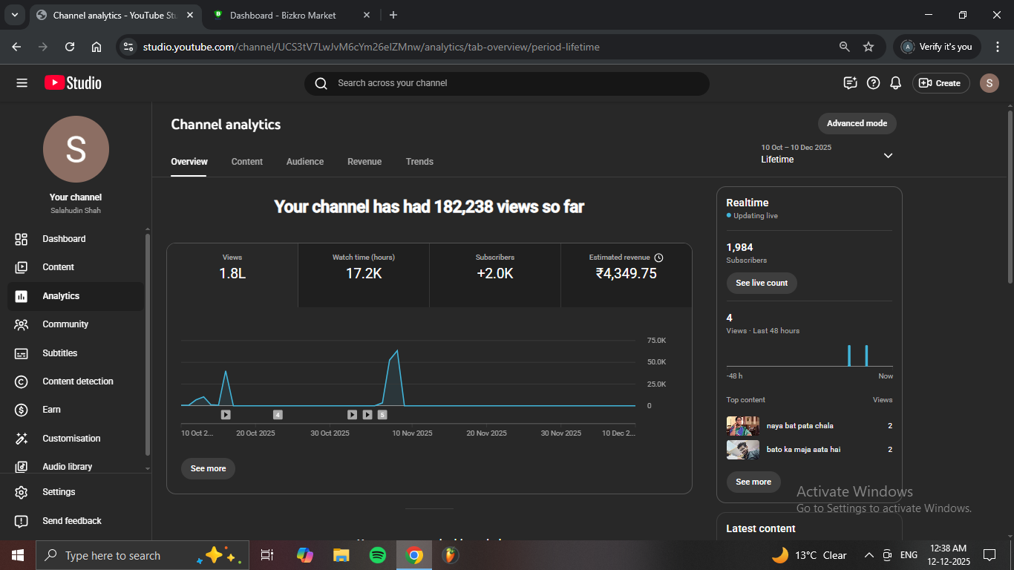
Task: Click the Advanced mode button
Action: pyautogui.click(x=857, y=123)
